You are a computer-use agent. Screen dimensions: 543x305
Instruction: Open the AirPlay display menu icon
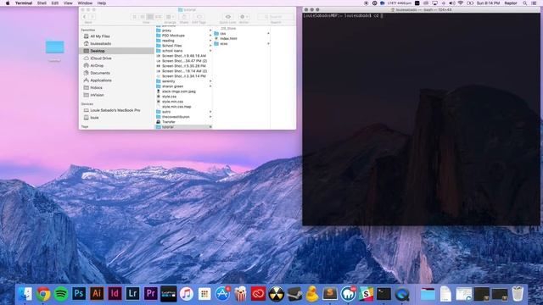click(x=434, y=3)
